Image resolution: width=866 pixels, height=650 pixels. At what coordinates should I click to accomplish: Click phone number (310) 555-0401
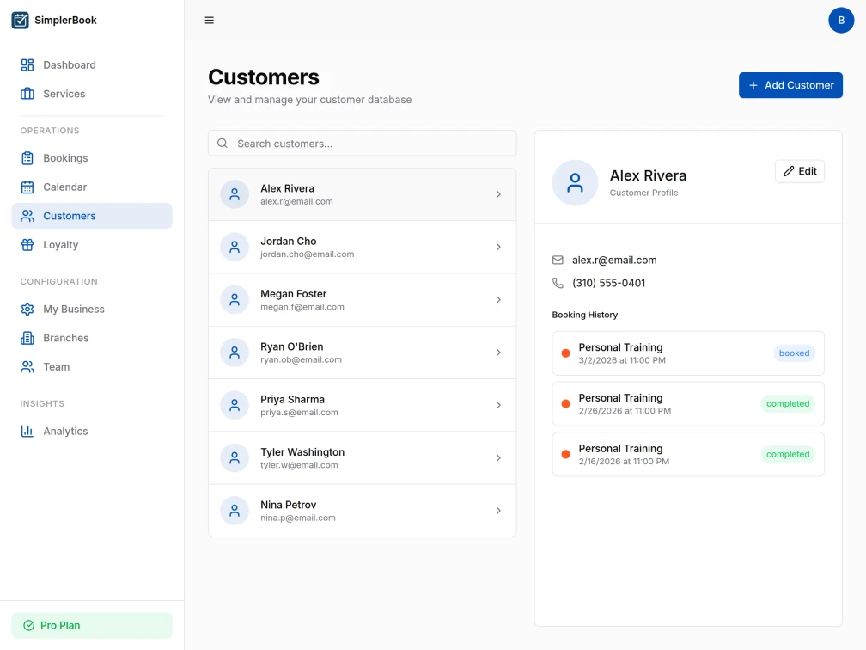point(608,283)
